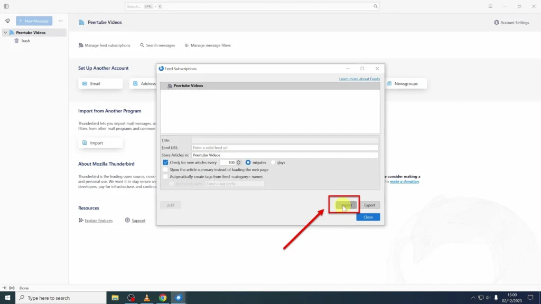Open the New Message button

point(34,21)
